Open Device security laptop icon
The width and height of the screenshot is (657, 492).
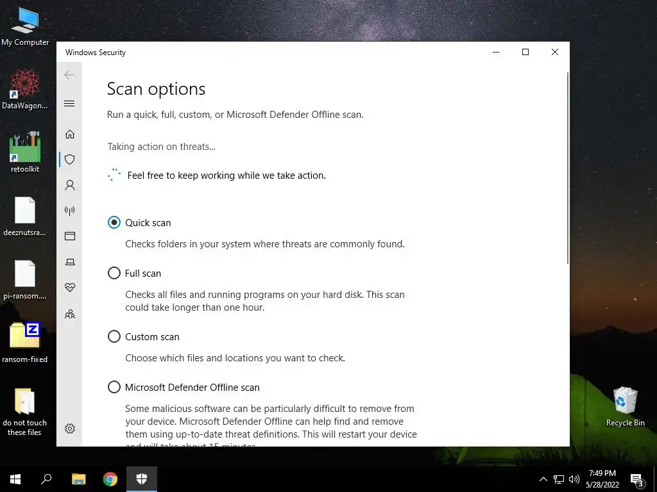click(69, 262)
